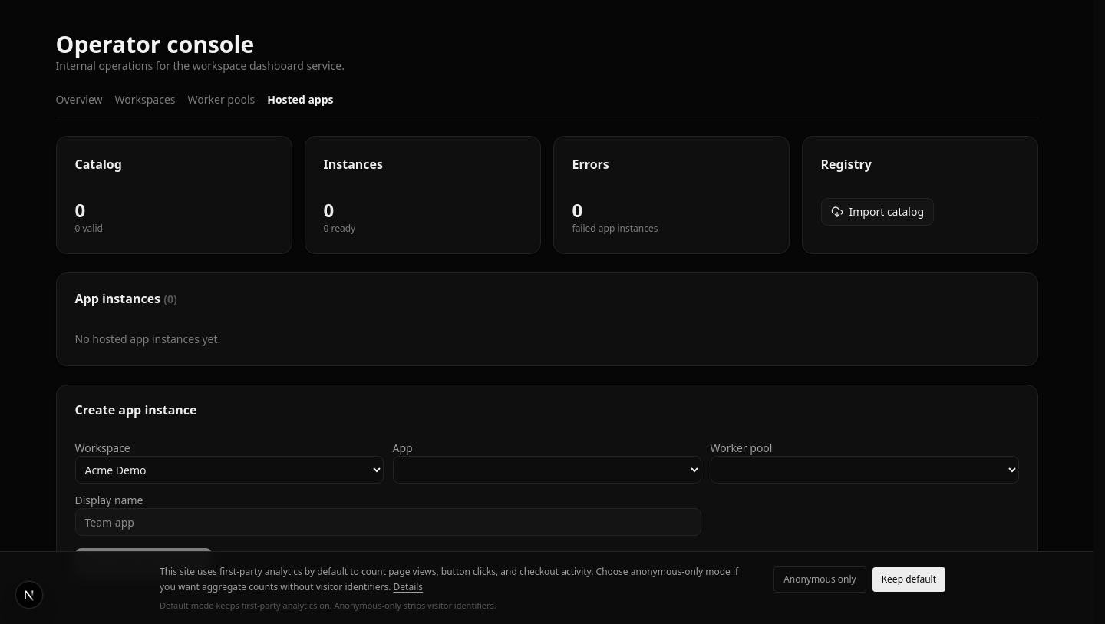
Task: Focus the Display name input field
Action: click(388, 522)
